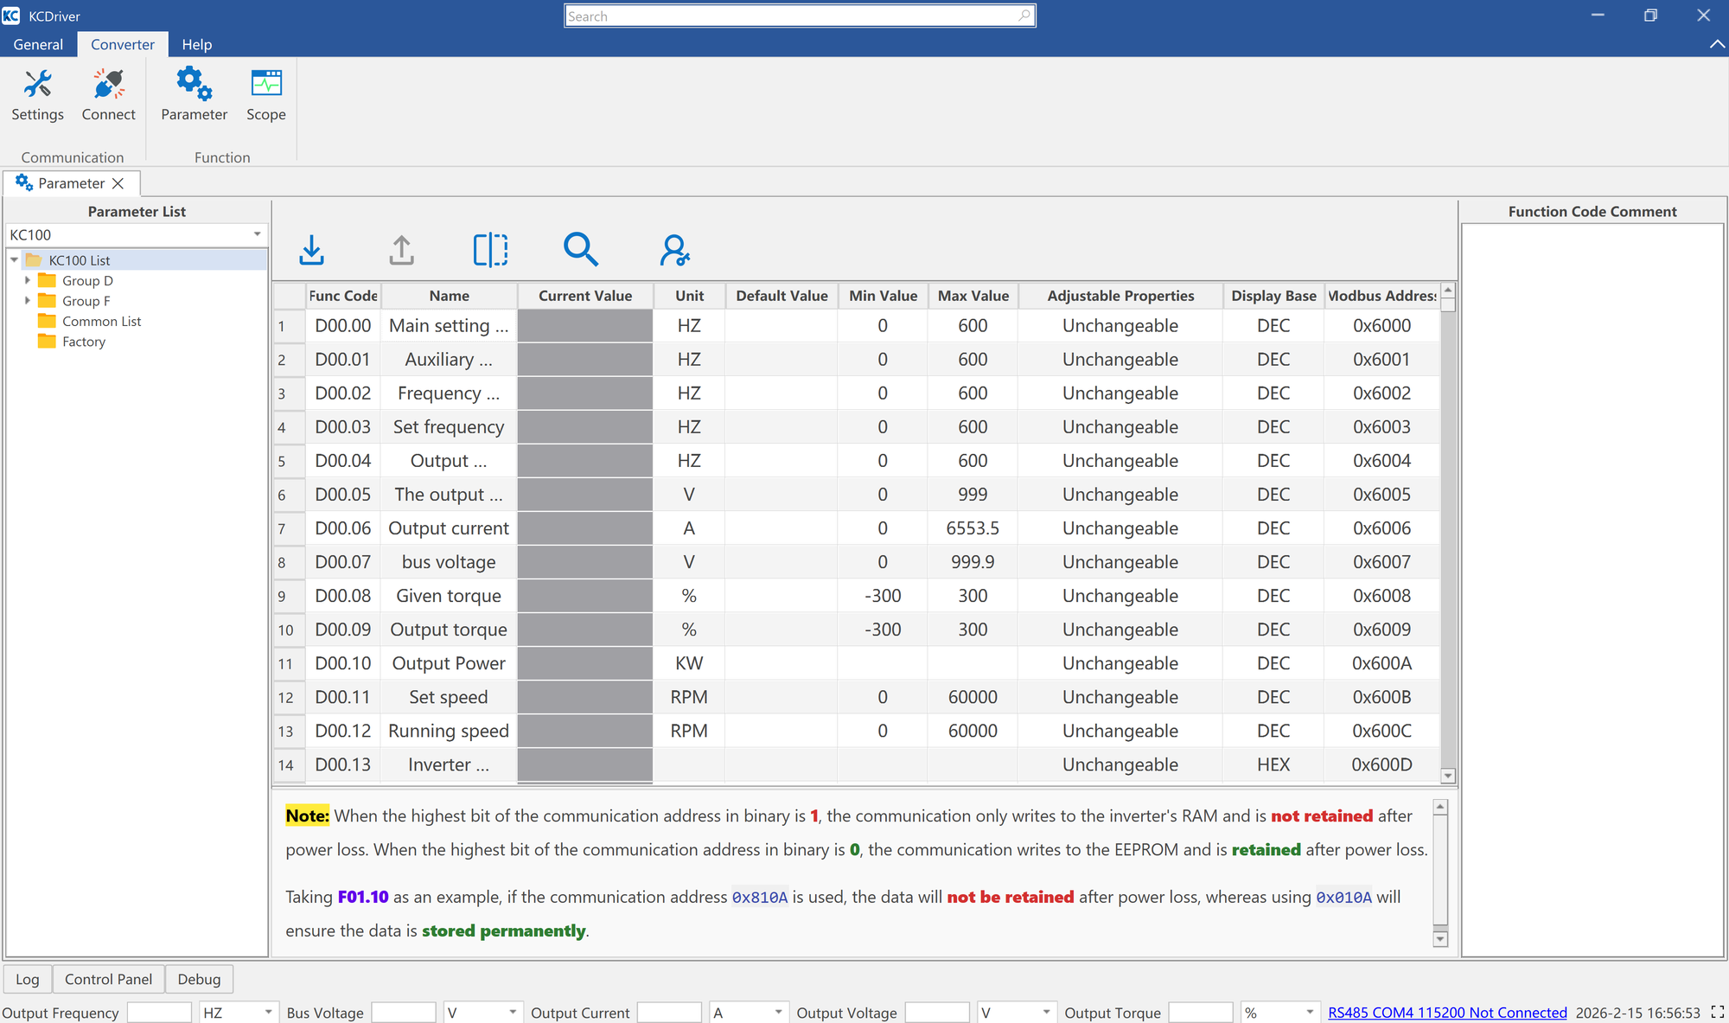This screenshot has height=1023, width=1729.
Task: Open the Help menu tab
Action: pos(196,44)
